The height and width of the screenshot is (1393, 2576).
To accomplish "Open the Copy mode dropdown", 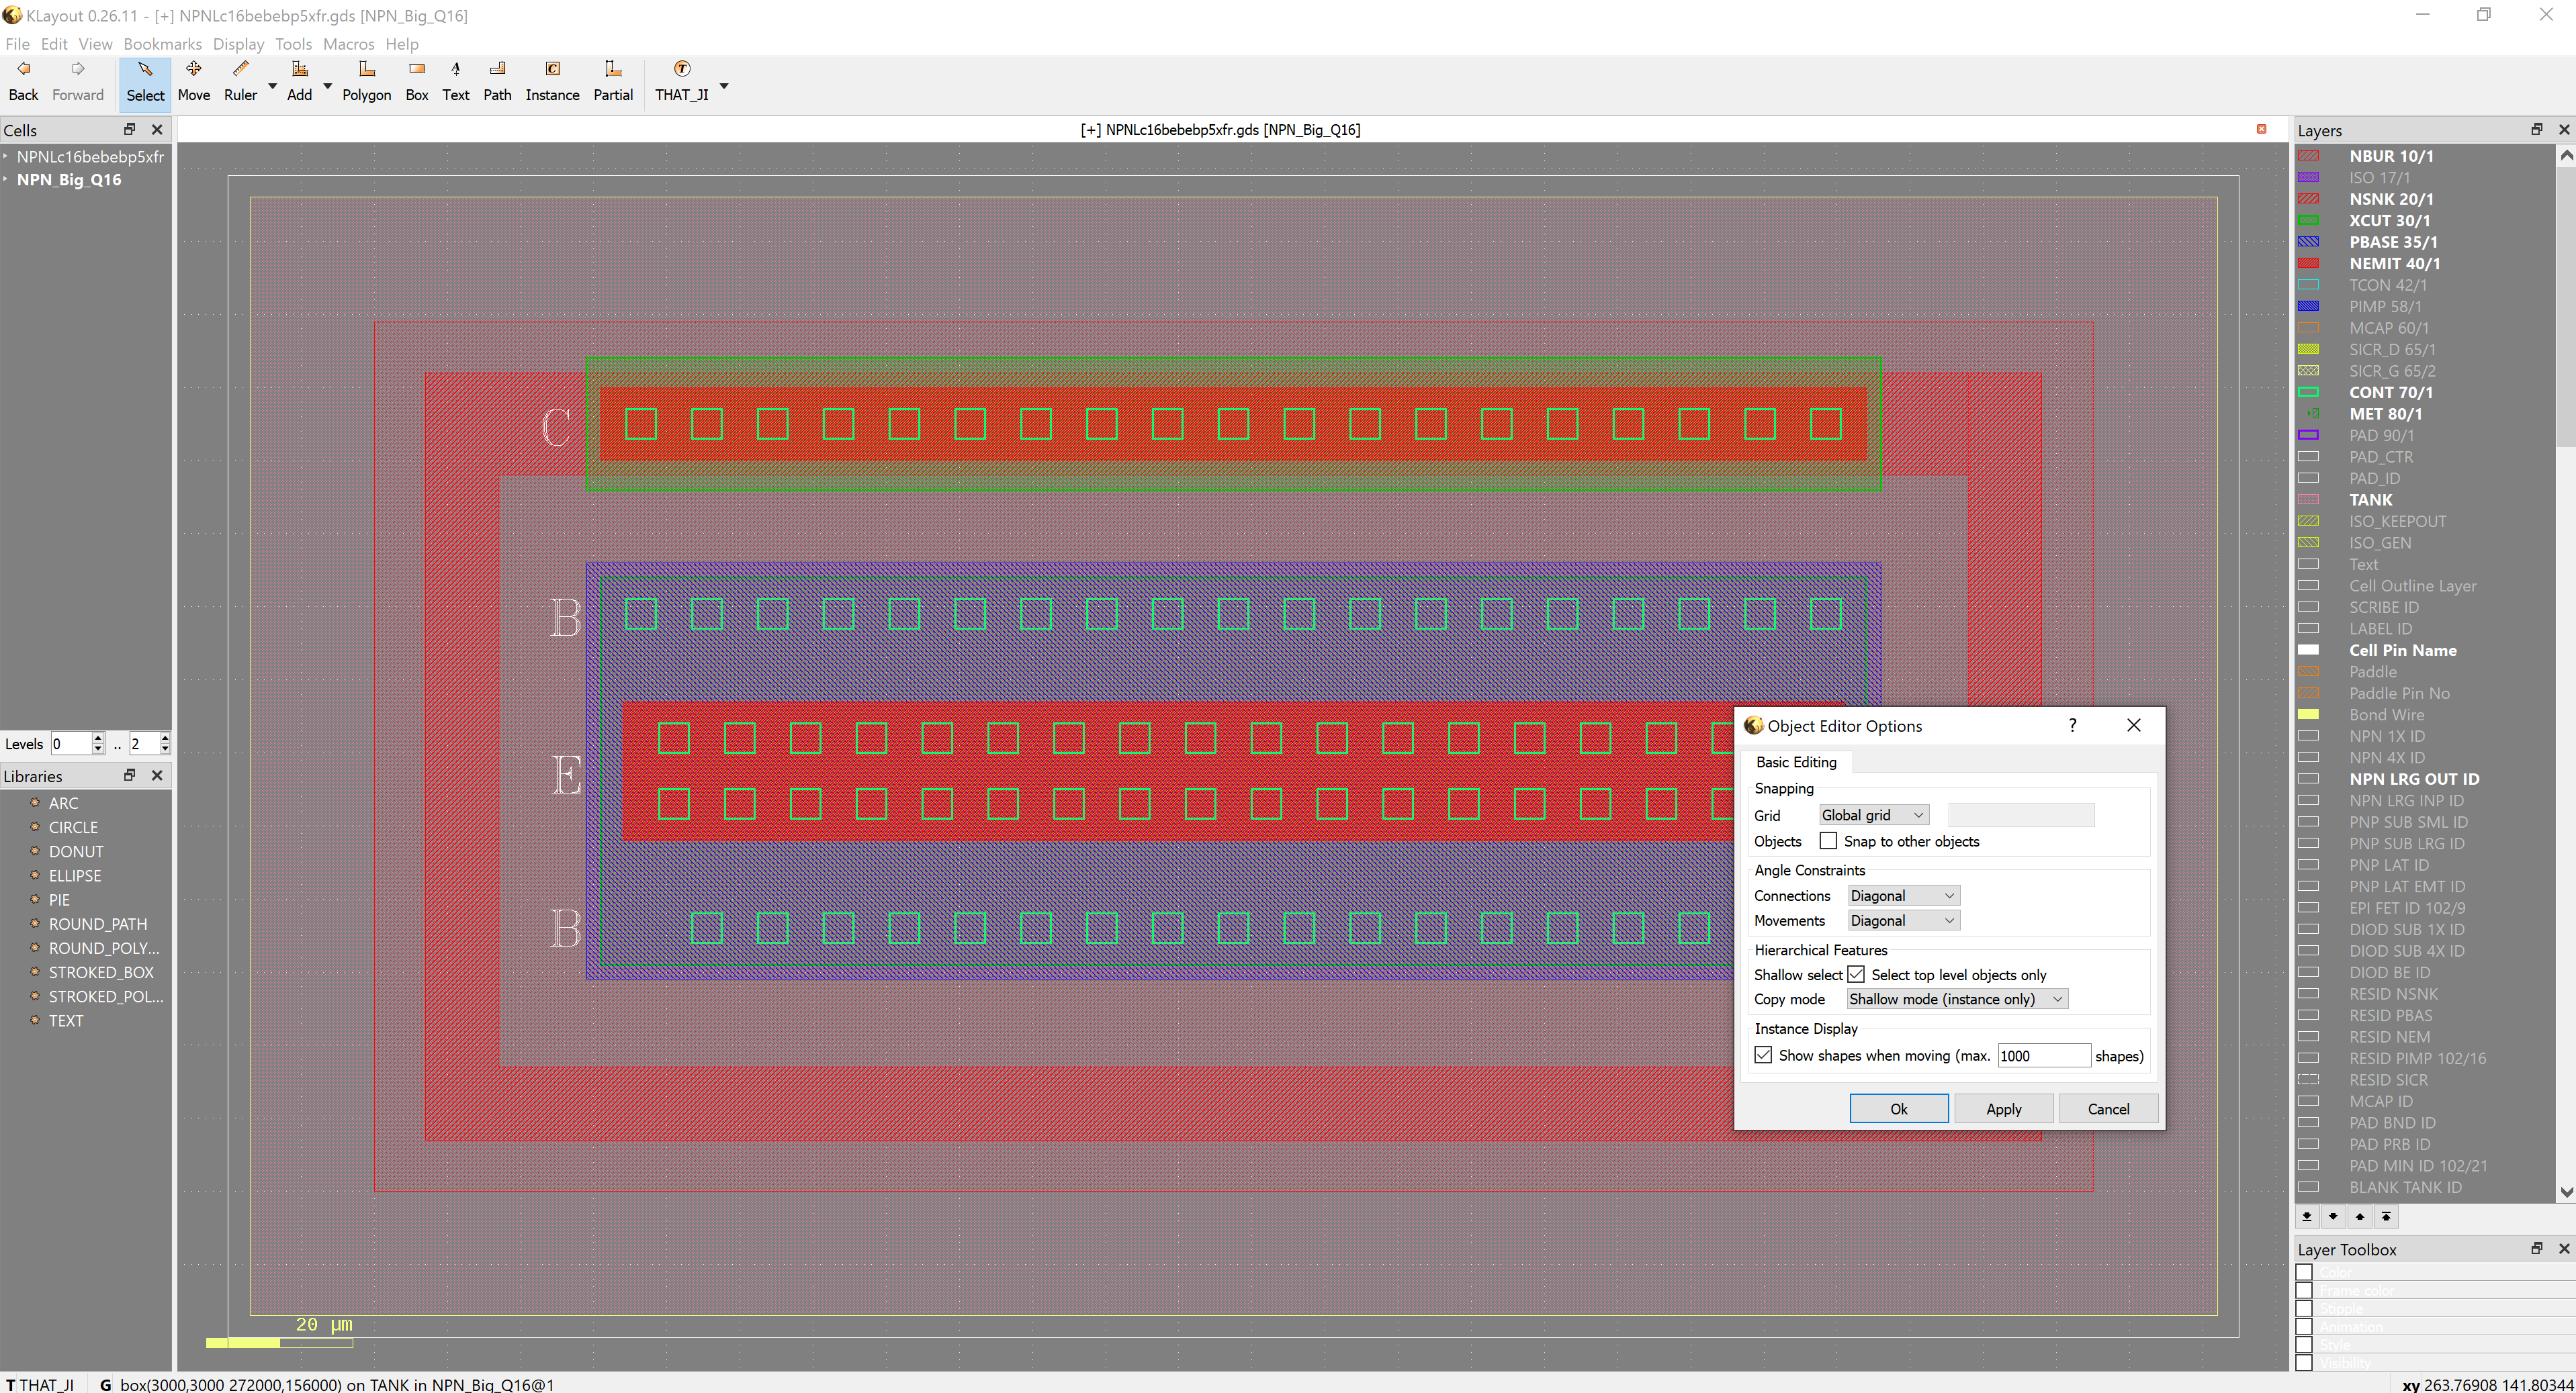I will coord(1956,1000).
